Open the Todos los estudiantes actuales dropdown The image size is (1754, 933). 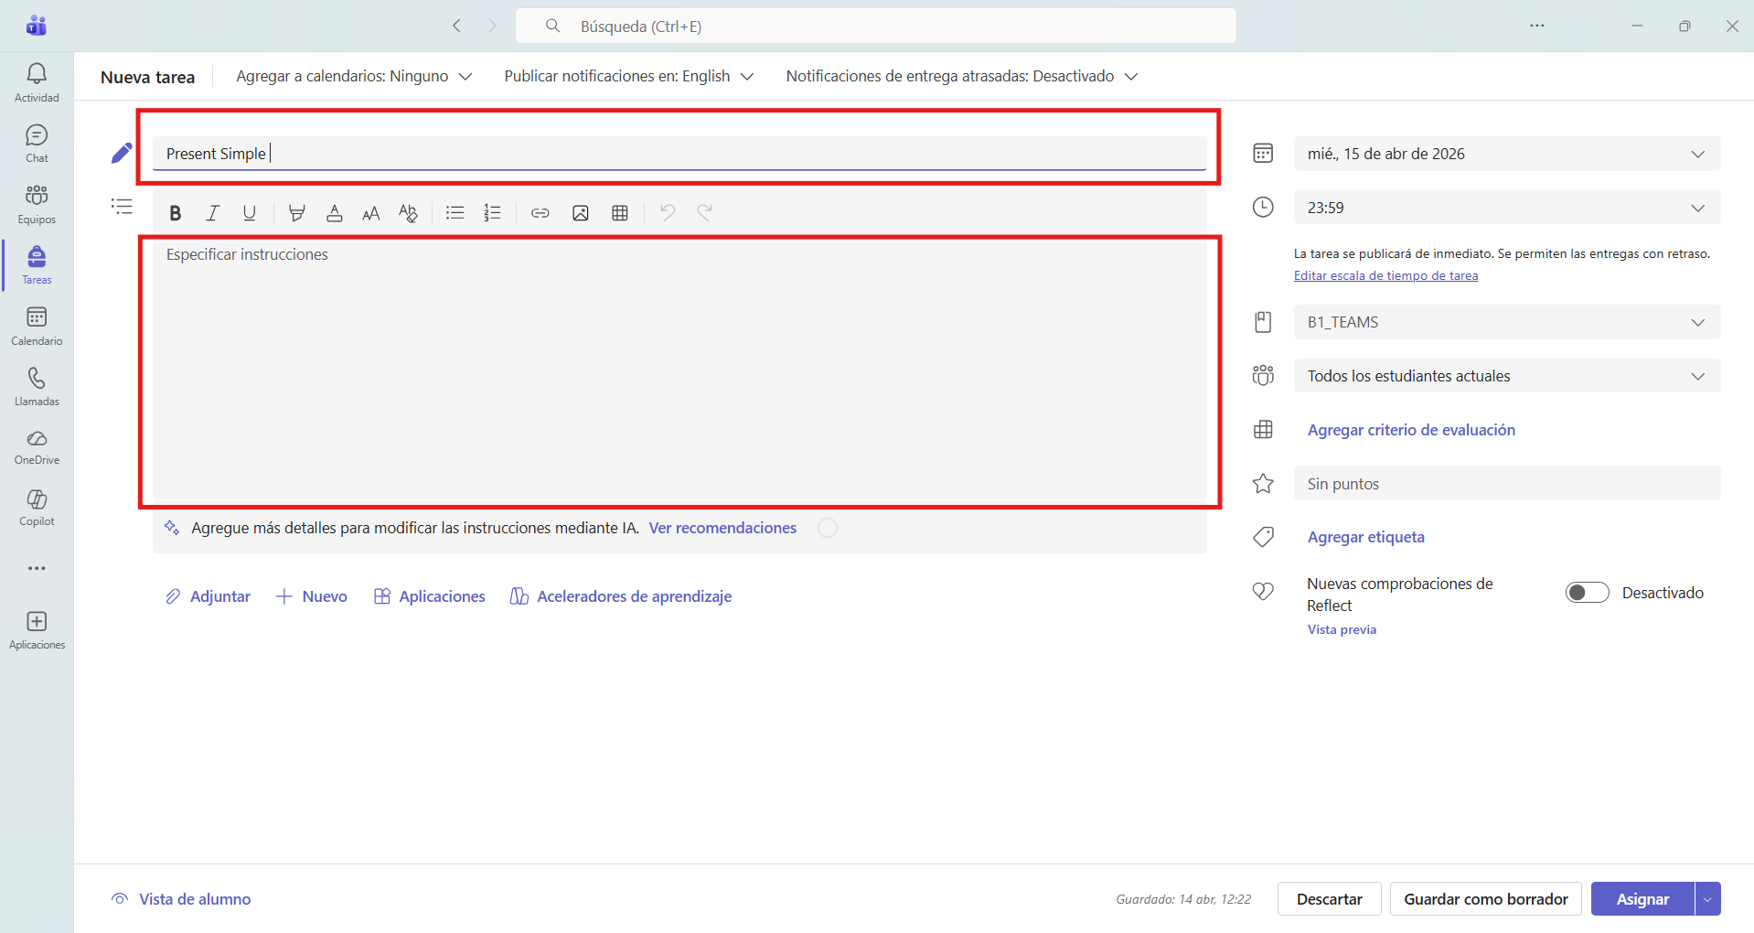pos(1507,376)
